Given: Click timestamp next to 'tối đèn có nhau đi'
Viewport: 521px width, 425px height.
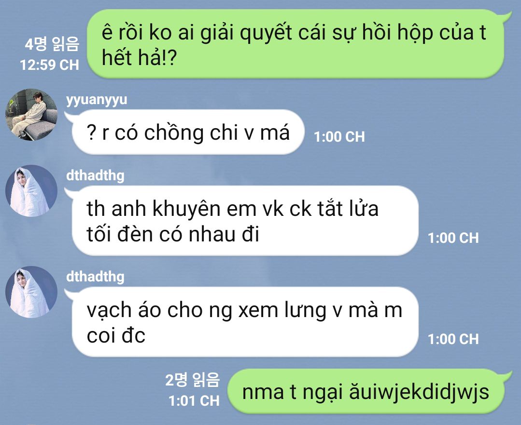Looking at the screenshot, I should (x=453, y=238).
